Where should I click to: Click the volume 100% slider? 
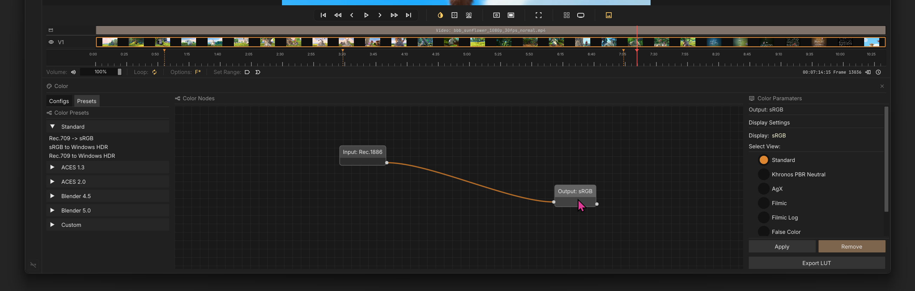pos(101,72)
